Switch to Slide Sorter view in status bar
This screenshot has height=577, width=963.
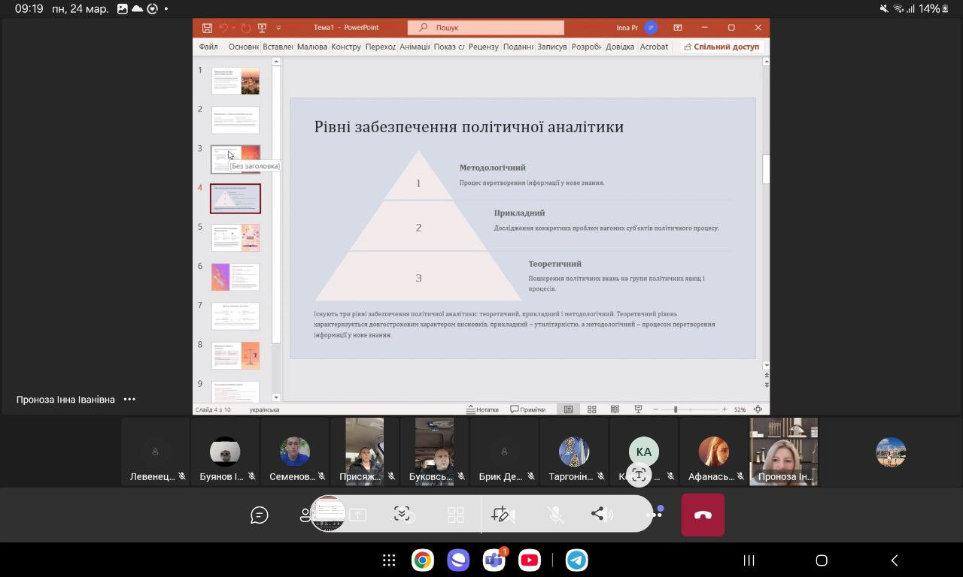tap(592, 409)
